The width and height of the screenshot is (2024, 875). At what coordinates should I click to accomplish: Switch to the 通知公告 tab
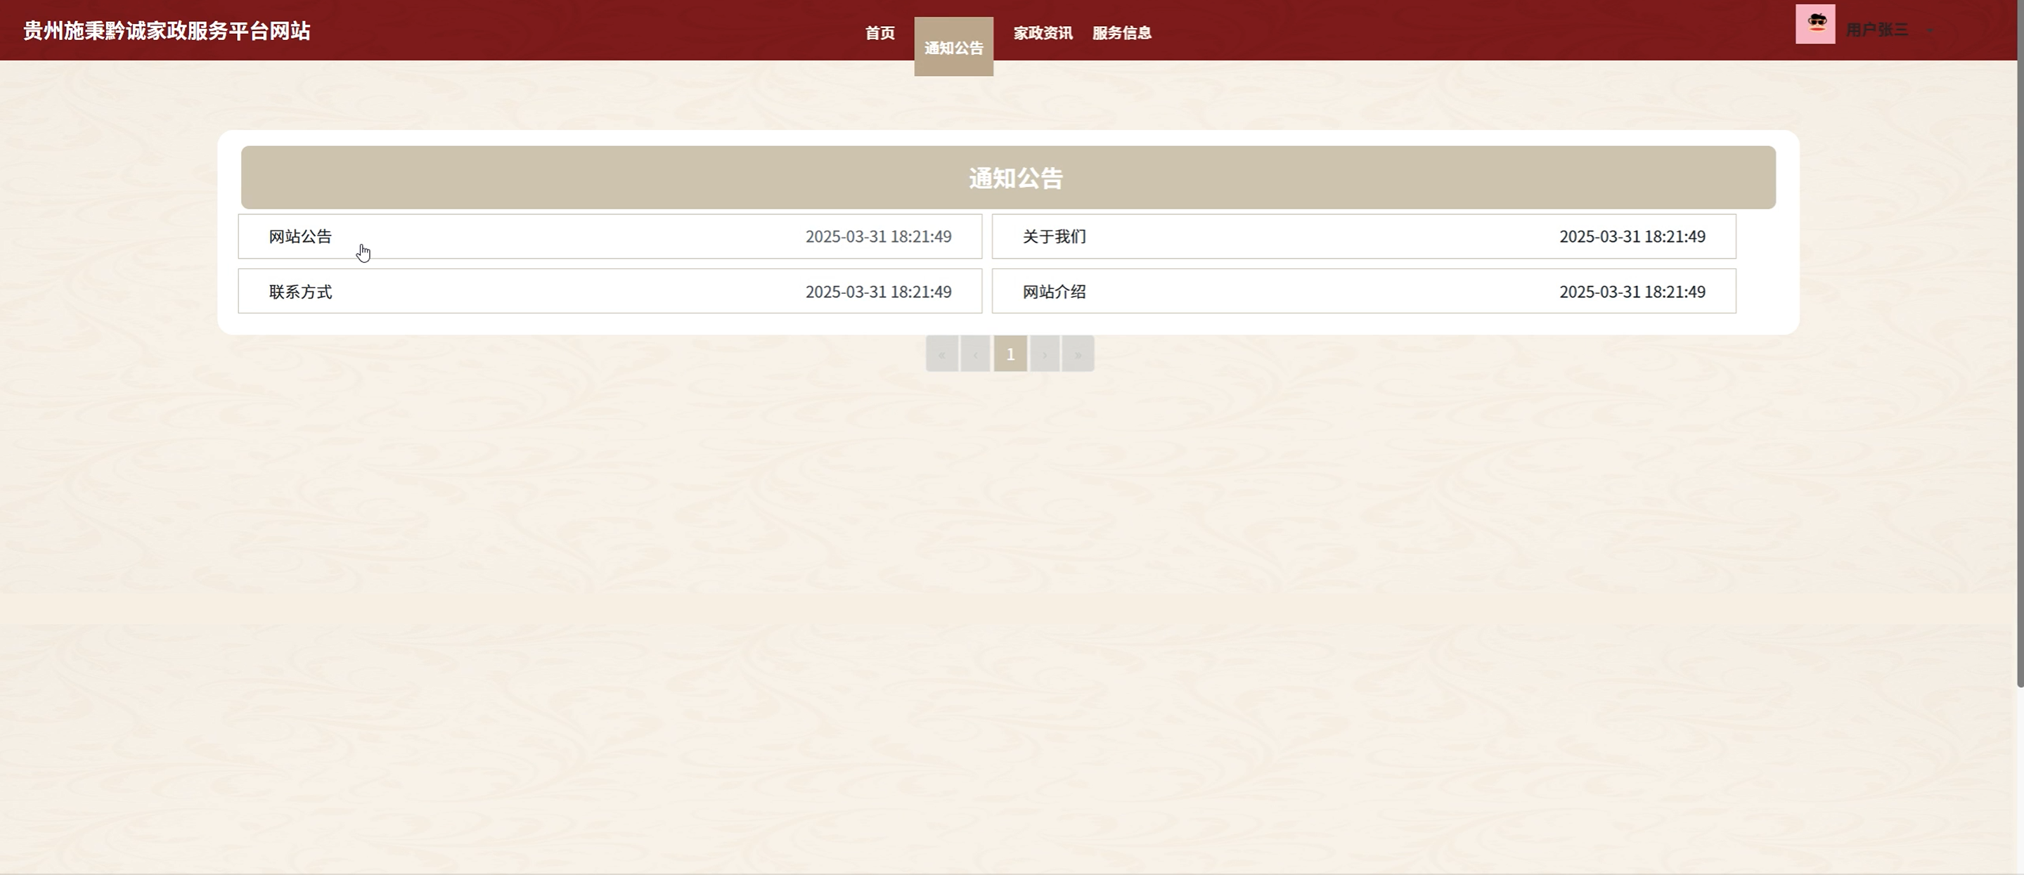(953, 47)
